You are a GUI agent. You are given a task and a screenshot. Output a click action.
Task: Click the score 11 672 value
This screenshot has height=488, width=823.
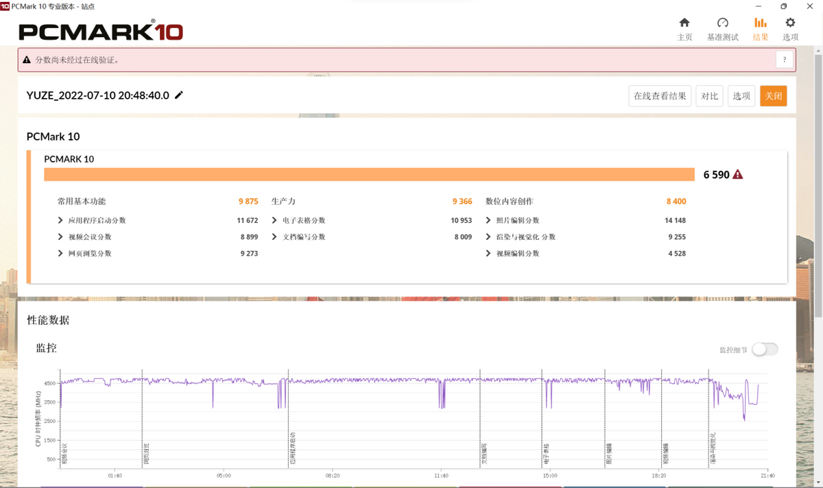[x=248, y=221]
